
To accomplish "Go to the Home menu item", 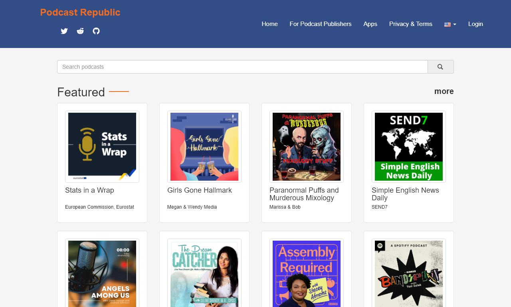I will [269, 24].
